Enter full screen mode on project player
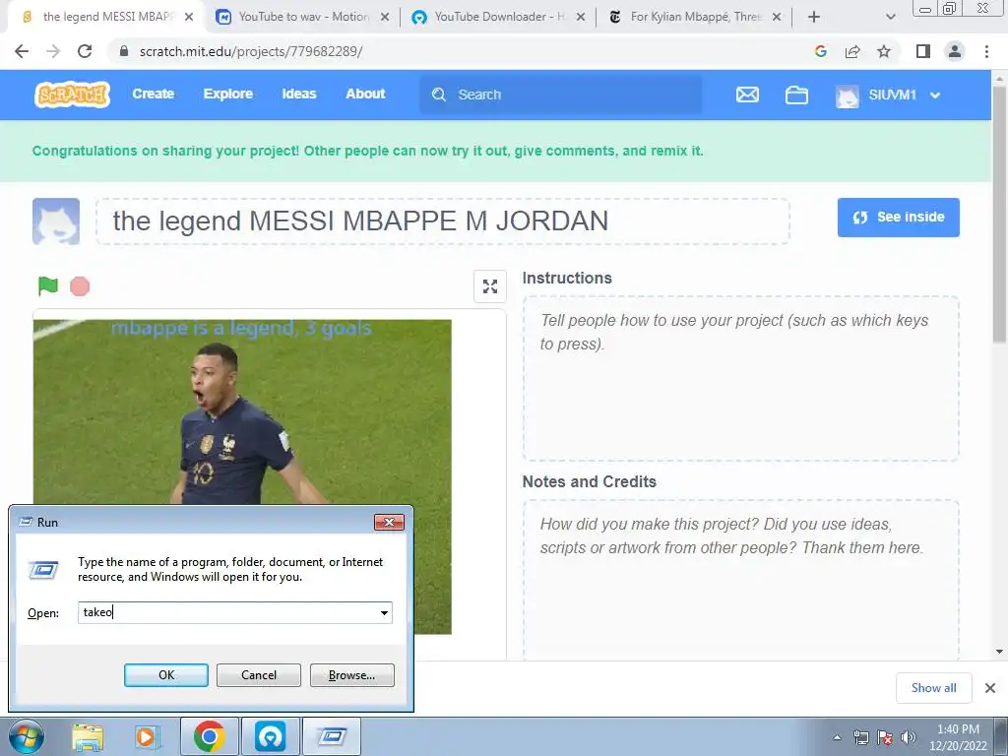1008x756 pixels. 490,286
